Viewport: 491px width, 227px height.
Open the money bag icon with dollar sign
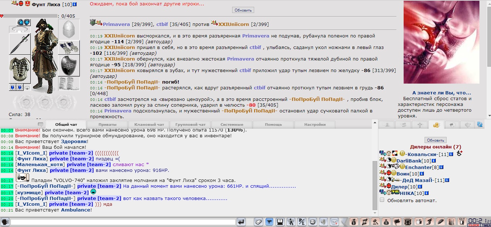click(x=386, y=222)
